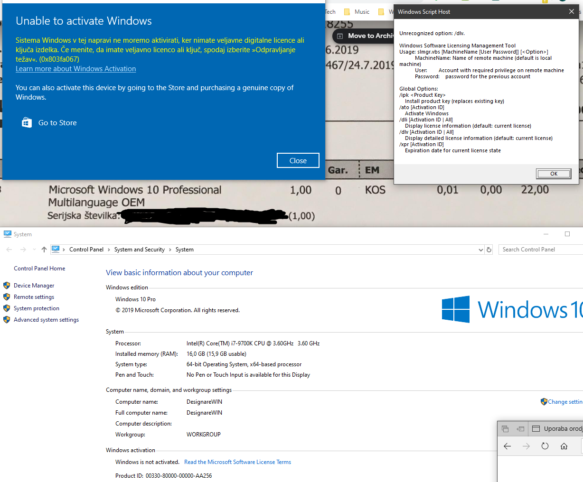Screen dimensions: 583x482
Task: Refresh the Control Panel address bar
Action: point(489,250)
